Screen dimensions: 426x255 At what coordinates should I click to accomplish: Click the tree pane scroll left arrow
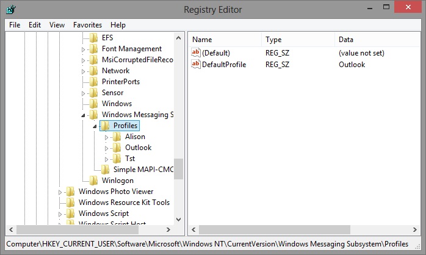[11, 230]
